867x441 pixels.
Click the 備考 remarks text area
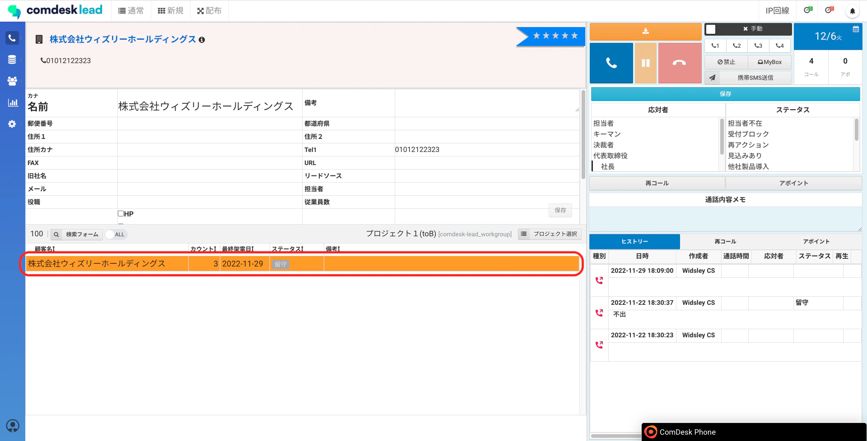pos(487,103)
